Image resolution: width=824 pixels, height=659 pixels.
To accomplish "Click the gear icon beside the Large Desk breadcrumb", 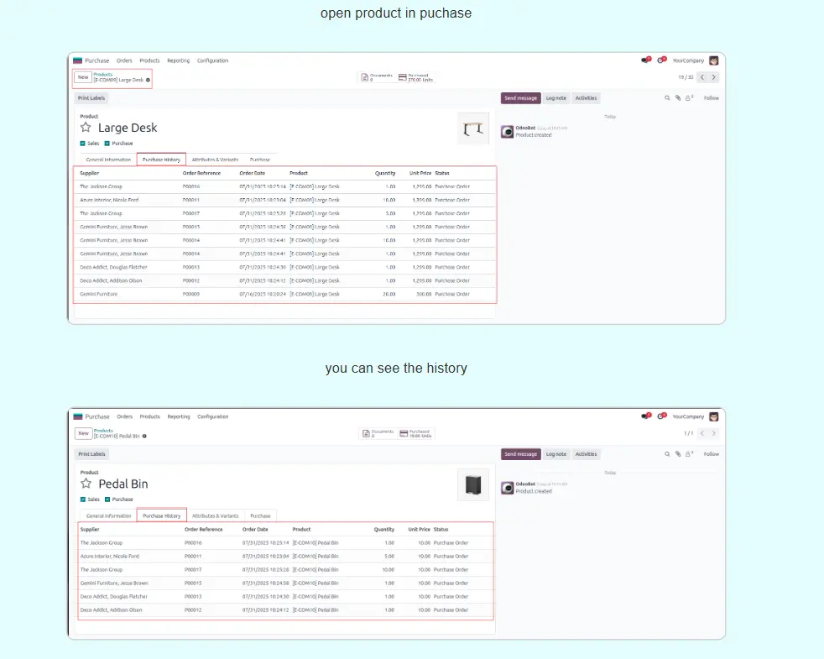I will [149, 81].
